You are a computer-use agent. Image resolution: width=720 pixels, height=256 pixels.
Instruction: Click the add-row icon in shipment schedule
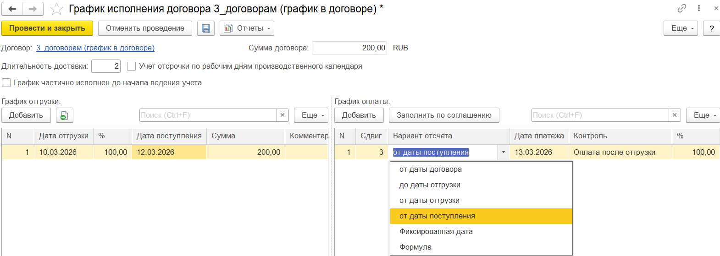[x=65, y=115]
